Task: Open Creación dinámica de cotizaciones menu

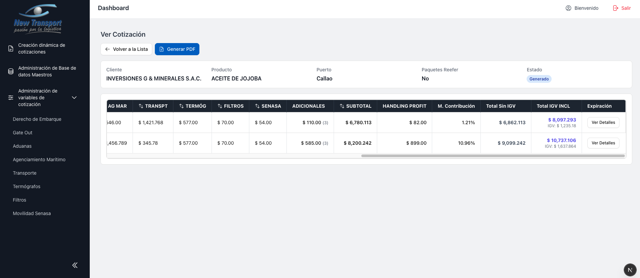Action: click(x=41, y=48)
